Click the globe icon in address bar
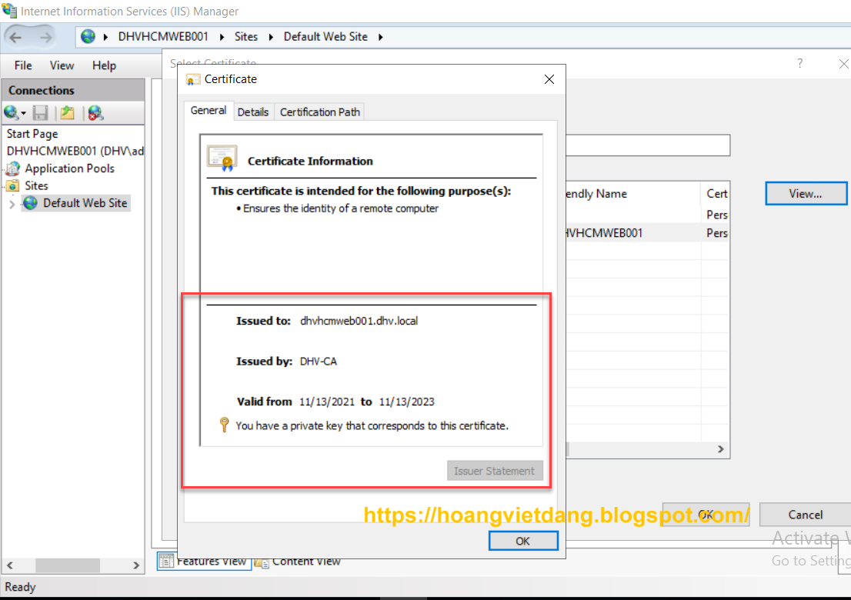Screen dimensions: 851x600 point(88,36)
